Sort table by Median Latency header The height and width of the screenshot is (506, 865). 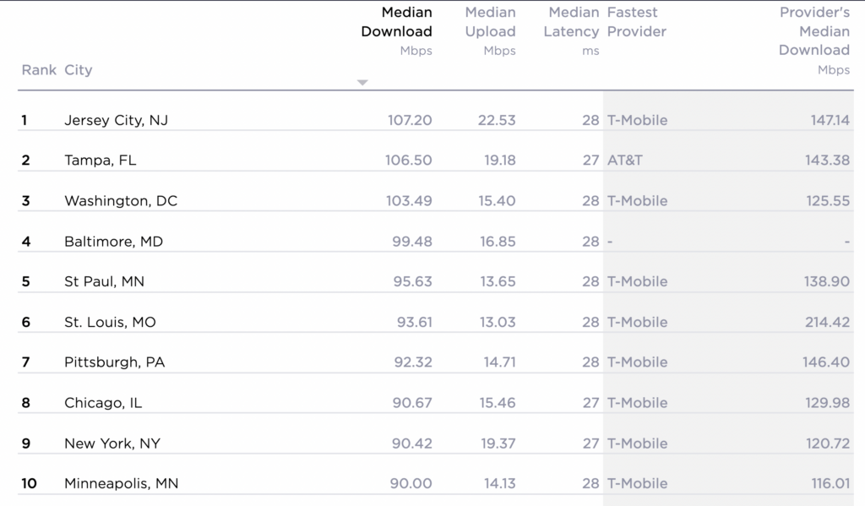point(574,22)
